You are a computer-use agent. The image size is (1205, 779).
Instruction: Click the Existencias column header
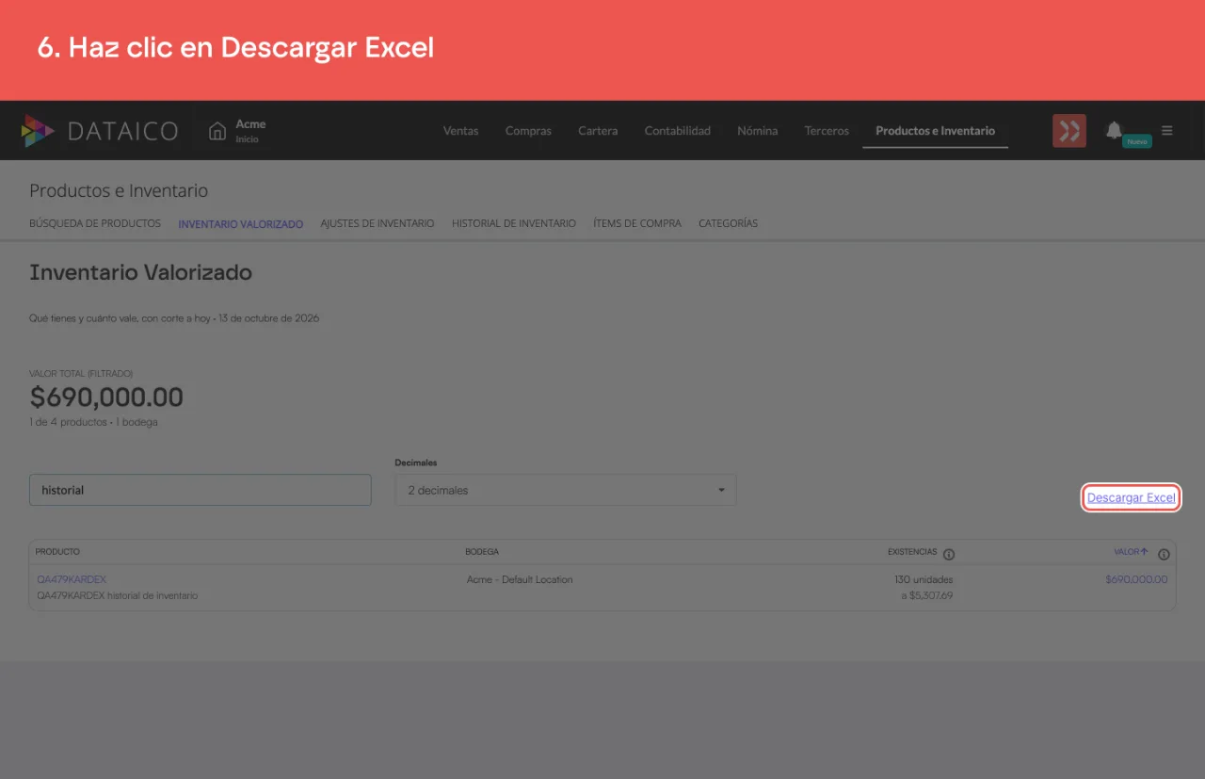(912, 552)
